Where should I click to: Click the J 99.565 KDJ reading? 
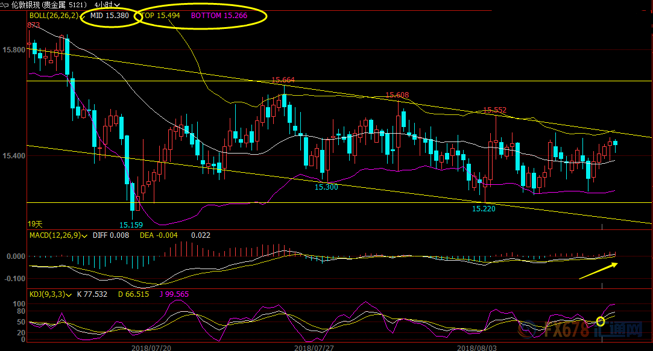(x=174, y=294)
